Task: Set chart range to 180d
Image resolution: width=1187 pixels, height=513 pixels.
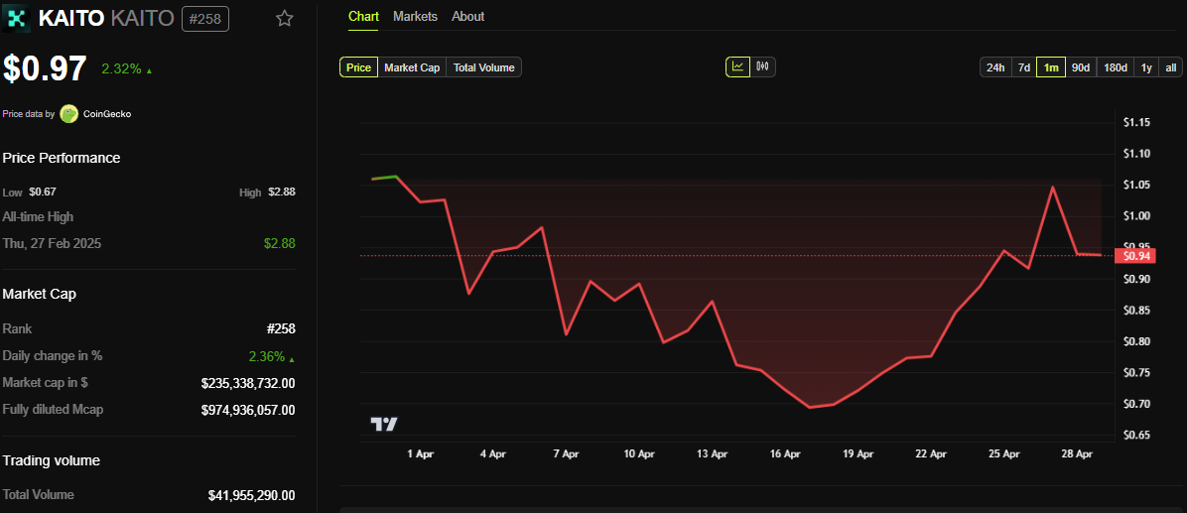Action: tap(1116, 67)
